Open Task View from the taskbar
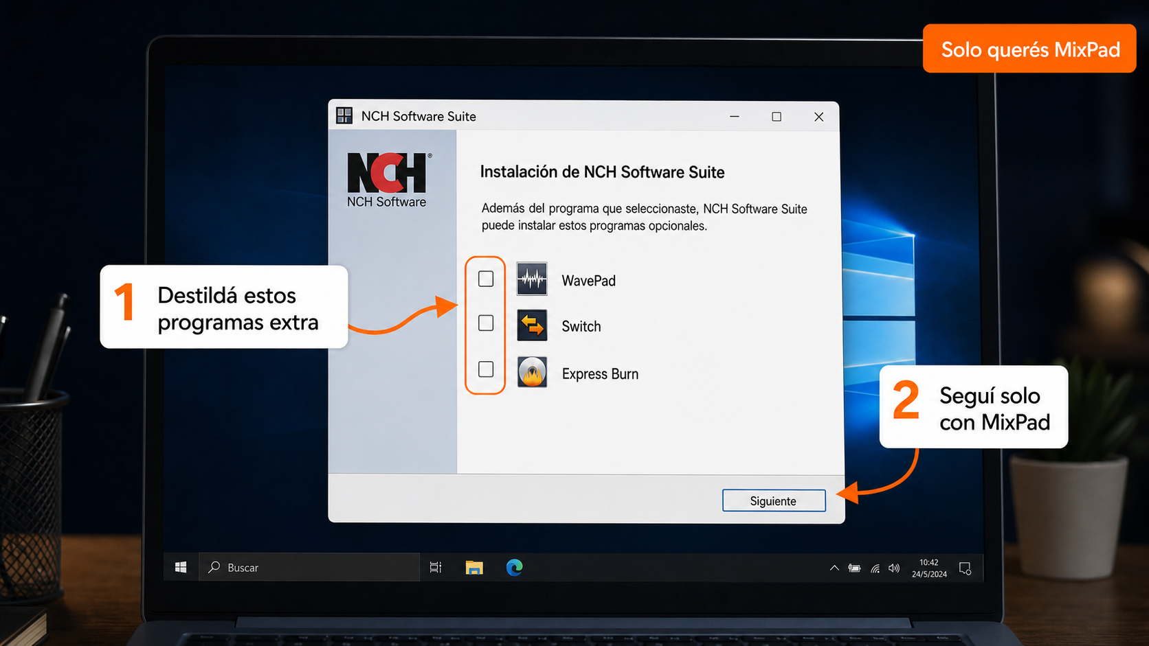Image resolution: width=1149 pixels, height=646 pixels. [436, 568]
